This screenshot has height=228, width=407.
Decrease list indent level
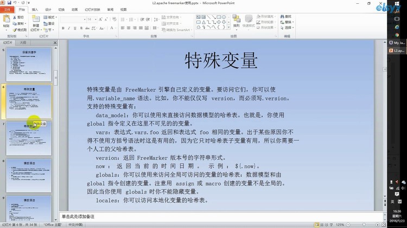142,19
